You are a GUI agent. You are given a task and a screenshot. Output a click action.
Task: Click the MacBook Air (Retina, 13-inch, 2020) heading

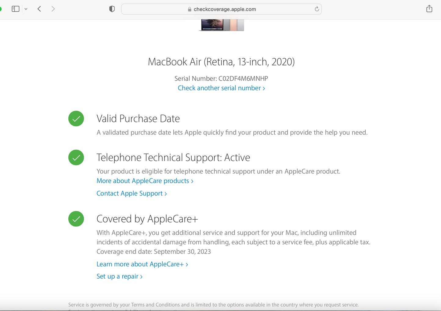tap(221, 62)
